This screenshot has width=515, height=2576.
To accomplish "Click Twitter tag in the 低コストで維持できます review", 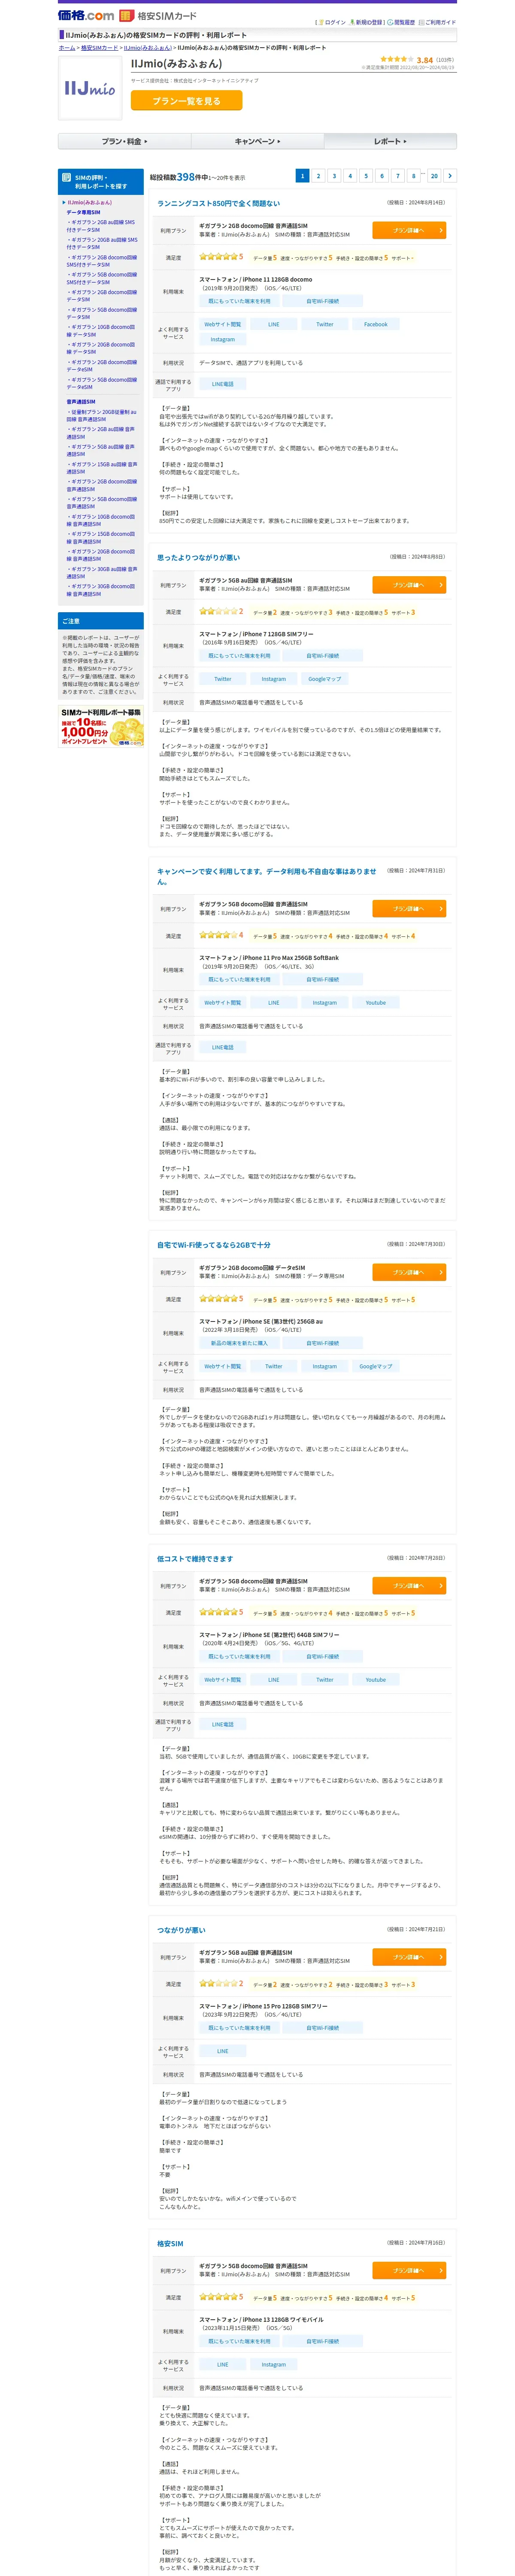I will coord(324,1680).
